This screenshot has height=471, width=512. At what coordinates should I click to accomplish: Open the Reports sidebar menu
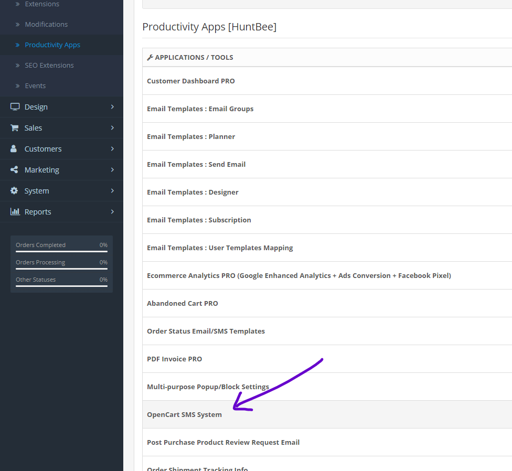tap(61, 211)
